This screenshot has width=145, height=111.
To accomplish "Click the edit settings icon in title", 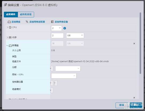I will click(5, 5).
